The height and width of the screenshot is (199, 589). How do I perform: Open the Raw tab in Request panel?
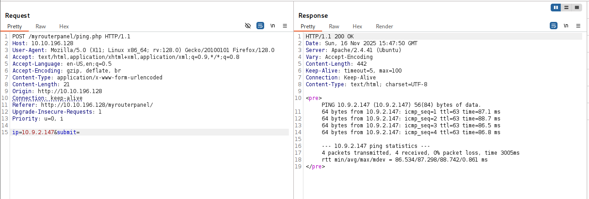point(41,26)
